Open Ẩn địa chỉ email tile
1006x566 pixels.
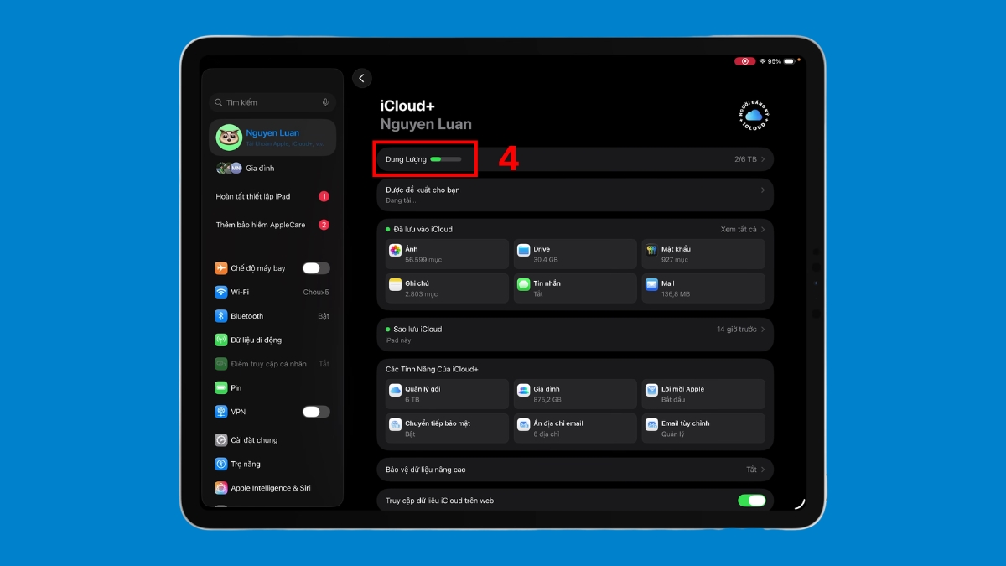click(x=576, y=428)
